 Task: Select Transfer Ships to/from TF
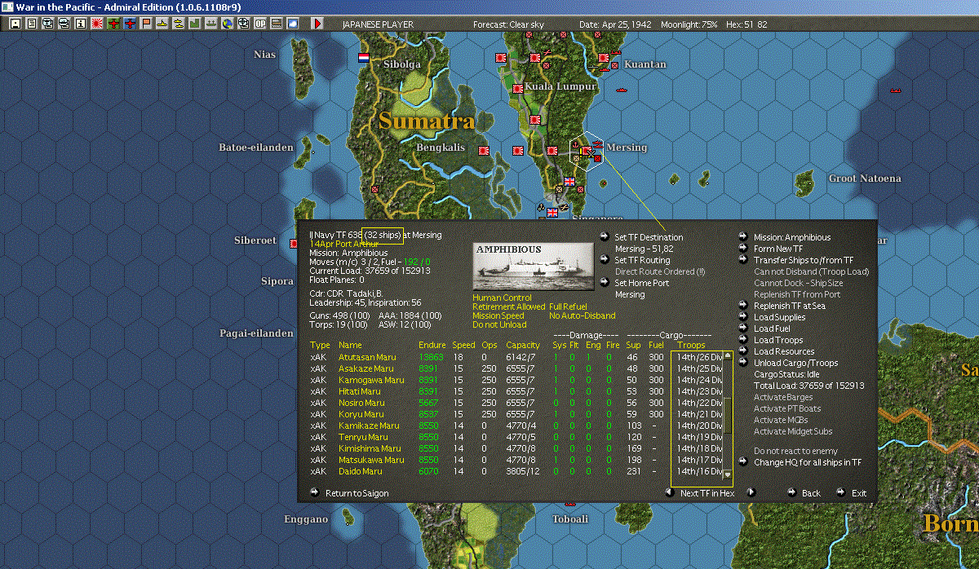[x=804, y=260]
